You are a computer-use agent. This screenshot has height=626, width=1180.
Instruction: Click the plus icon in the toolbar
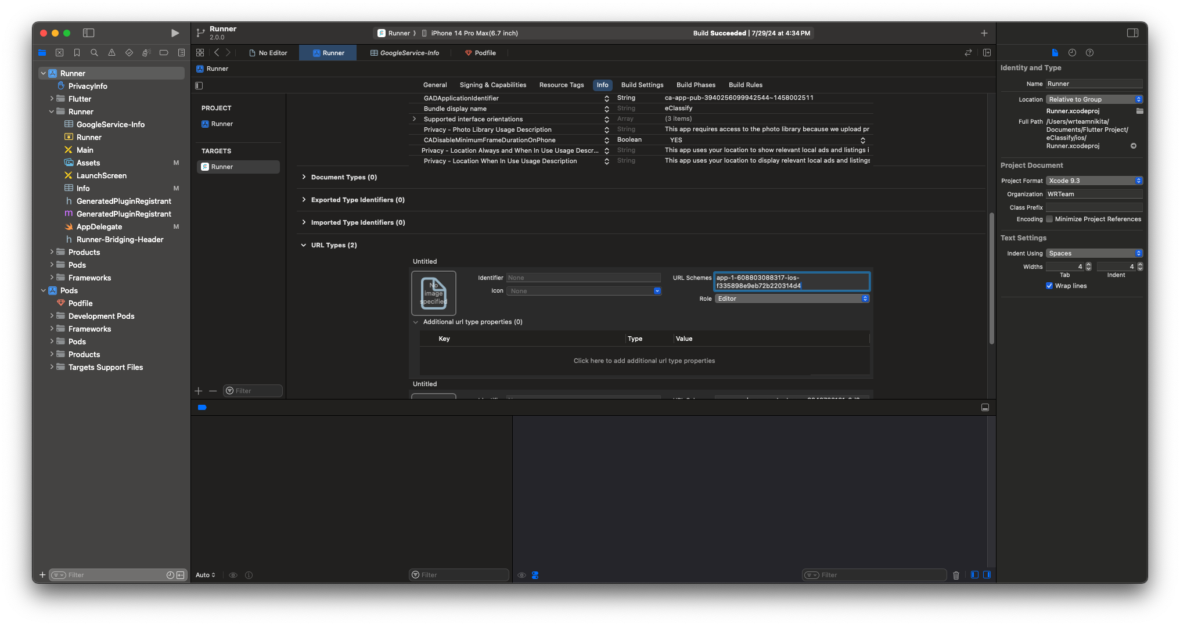tap(984, 33)
